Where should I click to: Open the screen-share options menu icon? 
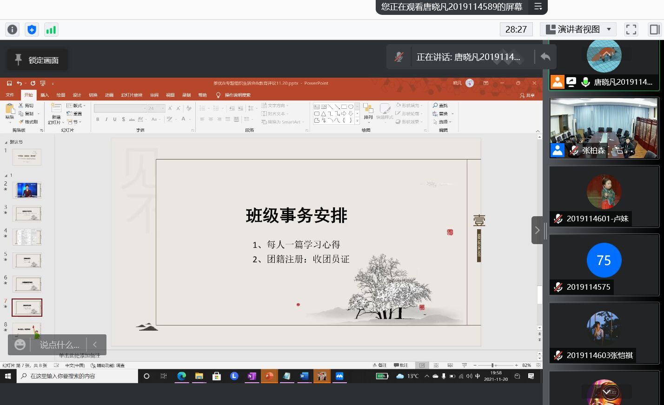[538, 7]
